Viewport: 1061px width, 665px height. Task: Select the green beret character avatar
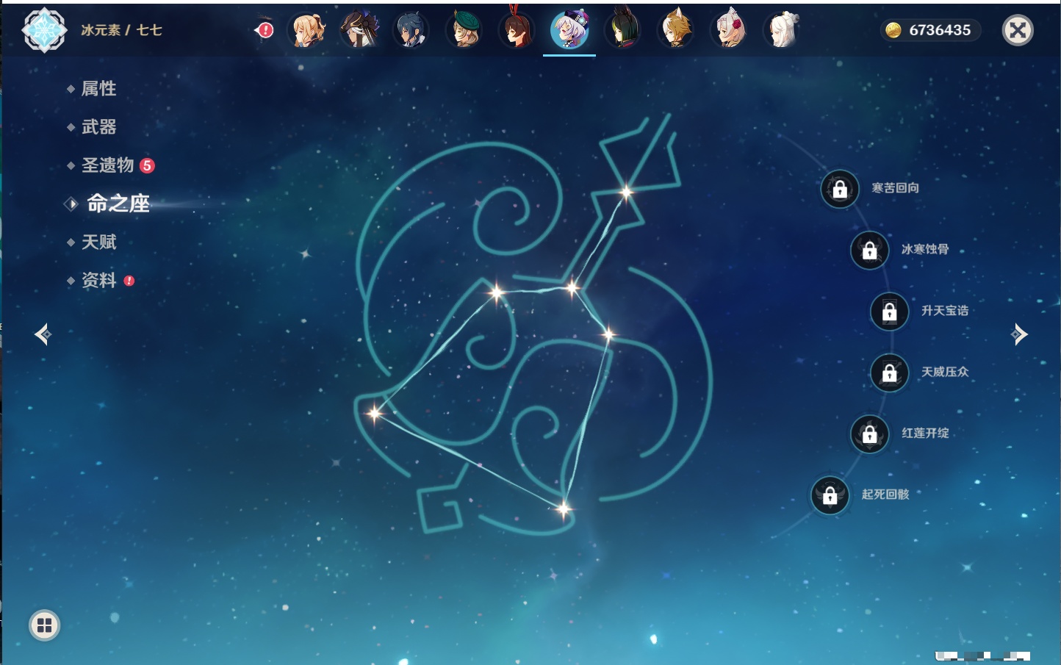coord(464,30)
